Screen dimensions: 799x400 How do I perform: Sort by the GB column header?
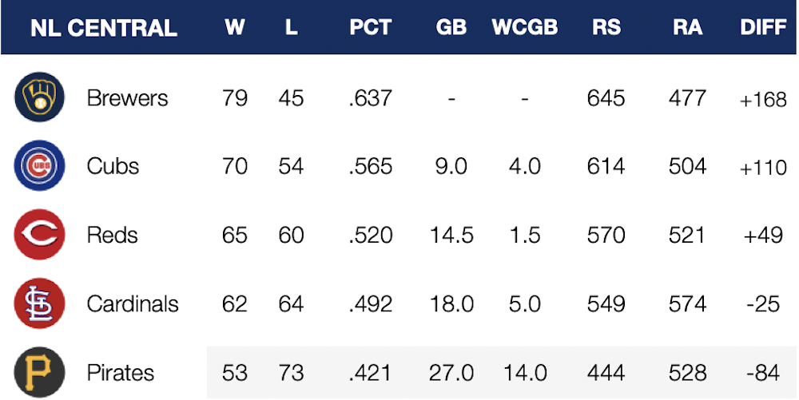pos(451,28)
